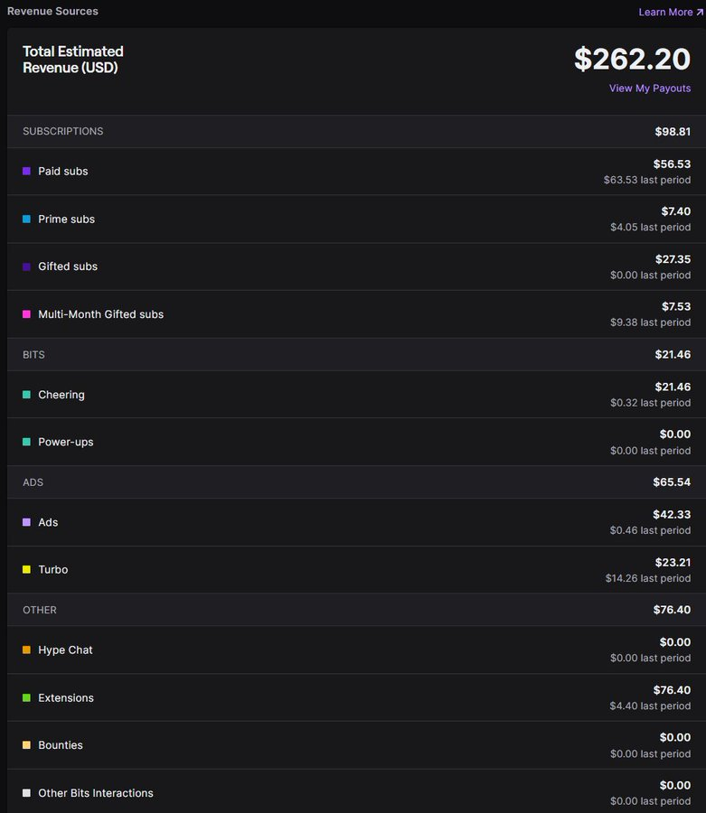Click the $262.20 total revenue amount
Image resolution: width=706 pixels, height=813 pixels.
(633, 59)
